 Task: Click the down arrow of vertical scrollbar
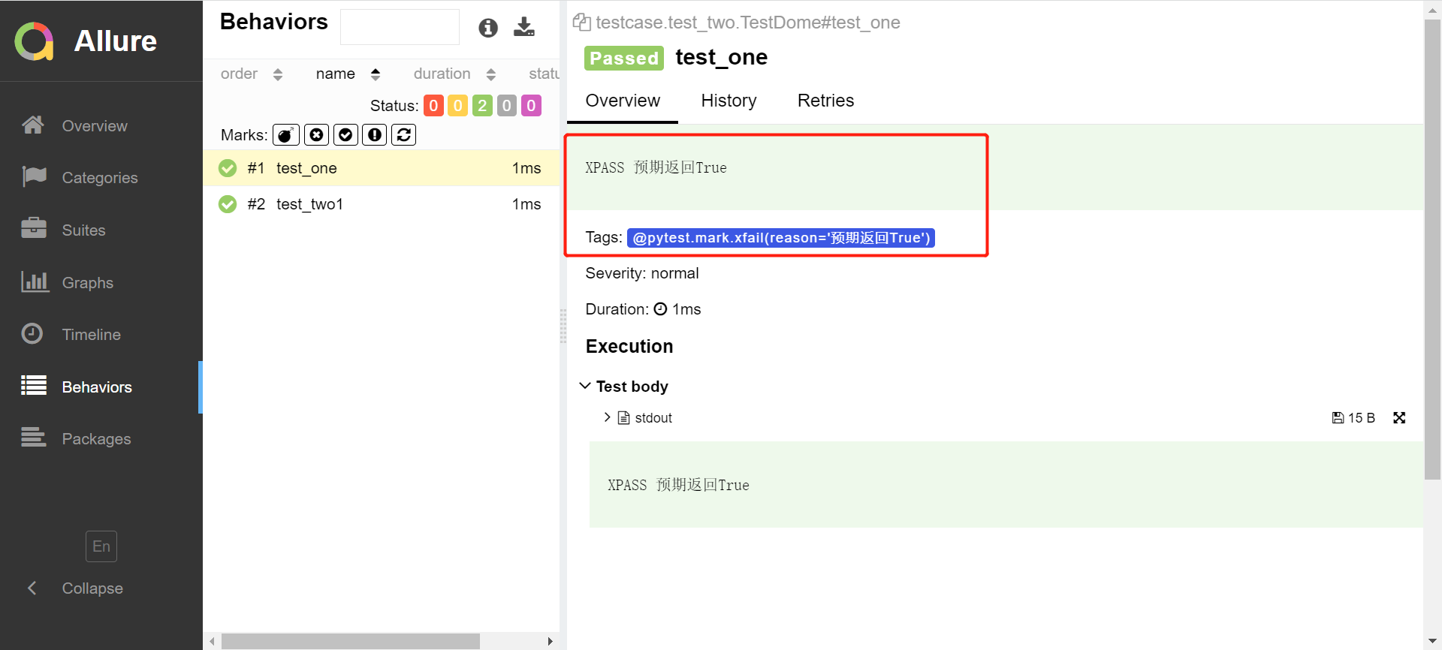click(x=1432, y=641)
